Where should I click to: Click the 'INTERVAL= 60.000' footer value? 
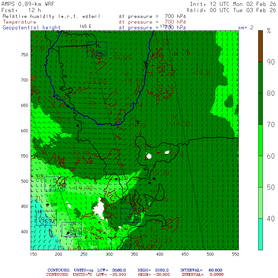[201, 270]
